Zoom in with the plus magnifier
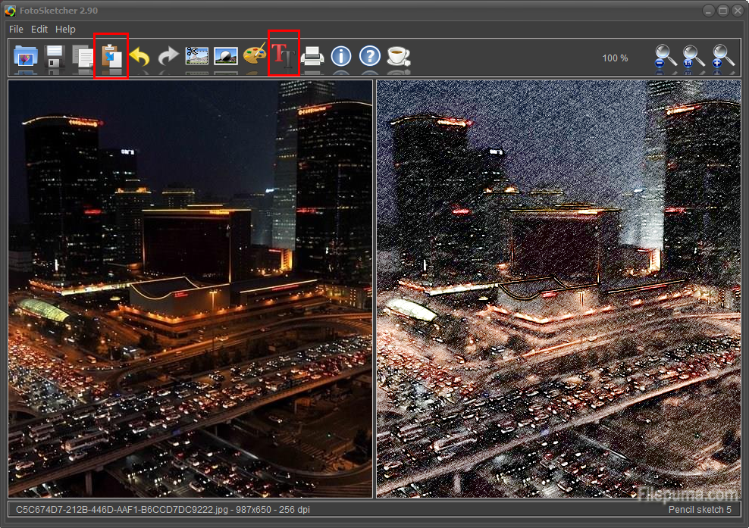 click(x=723, y=58)
